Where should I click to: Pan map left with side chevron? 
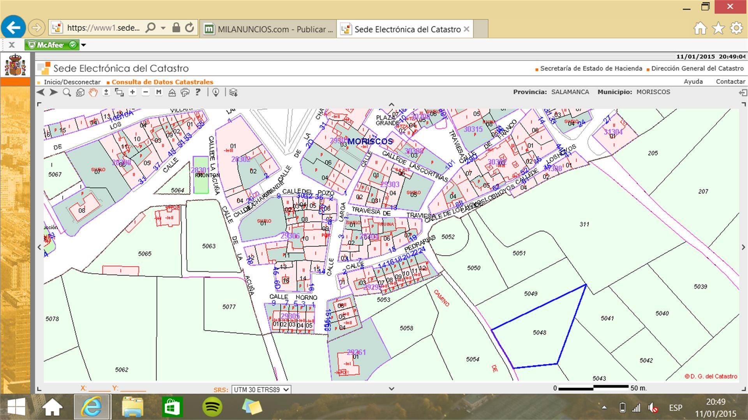pyautogui.click(x=39, y=247)
